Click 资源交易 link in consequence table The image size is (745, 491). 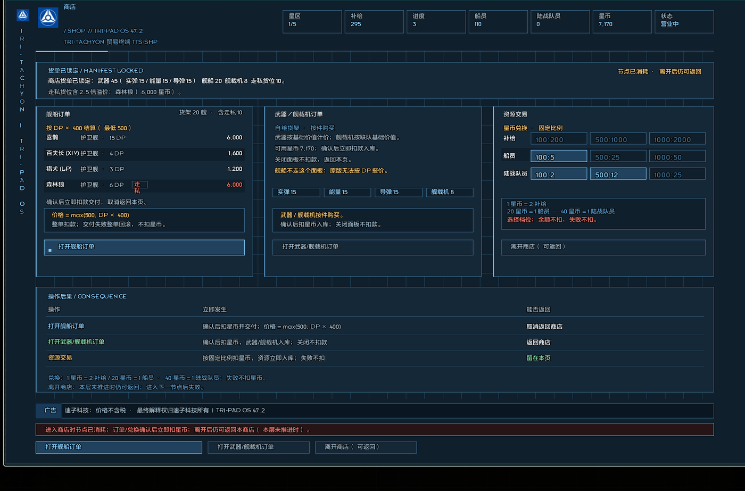point(60,357)
